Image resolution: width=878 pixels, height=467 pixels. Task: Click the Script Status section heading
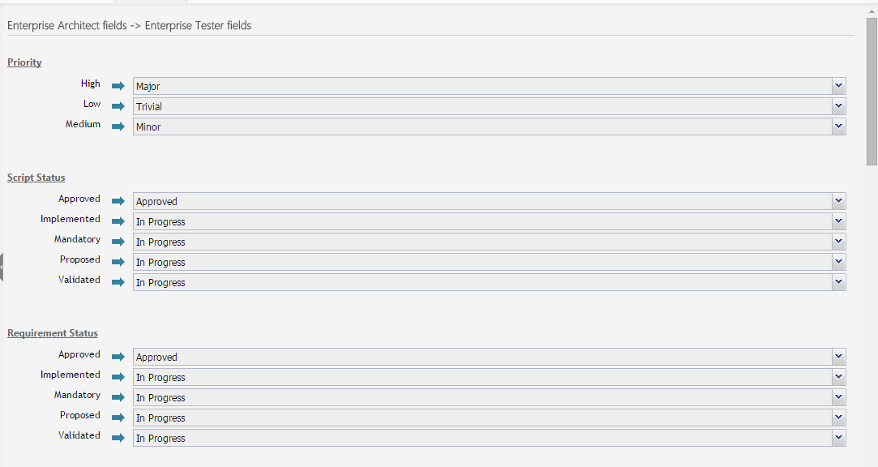36,178
